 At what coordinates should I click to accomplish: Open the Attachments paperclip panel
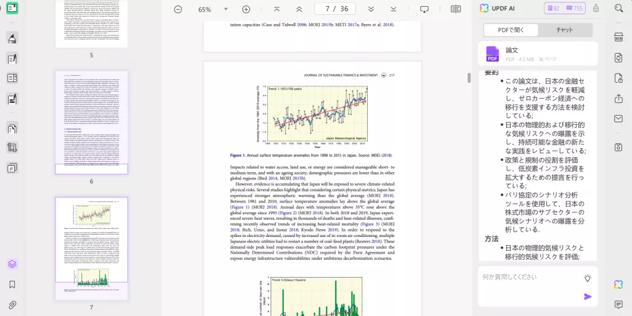pyautogui.click(x=12, y=305)
